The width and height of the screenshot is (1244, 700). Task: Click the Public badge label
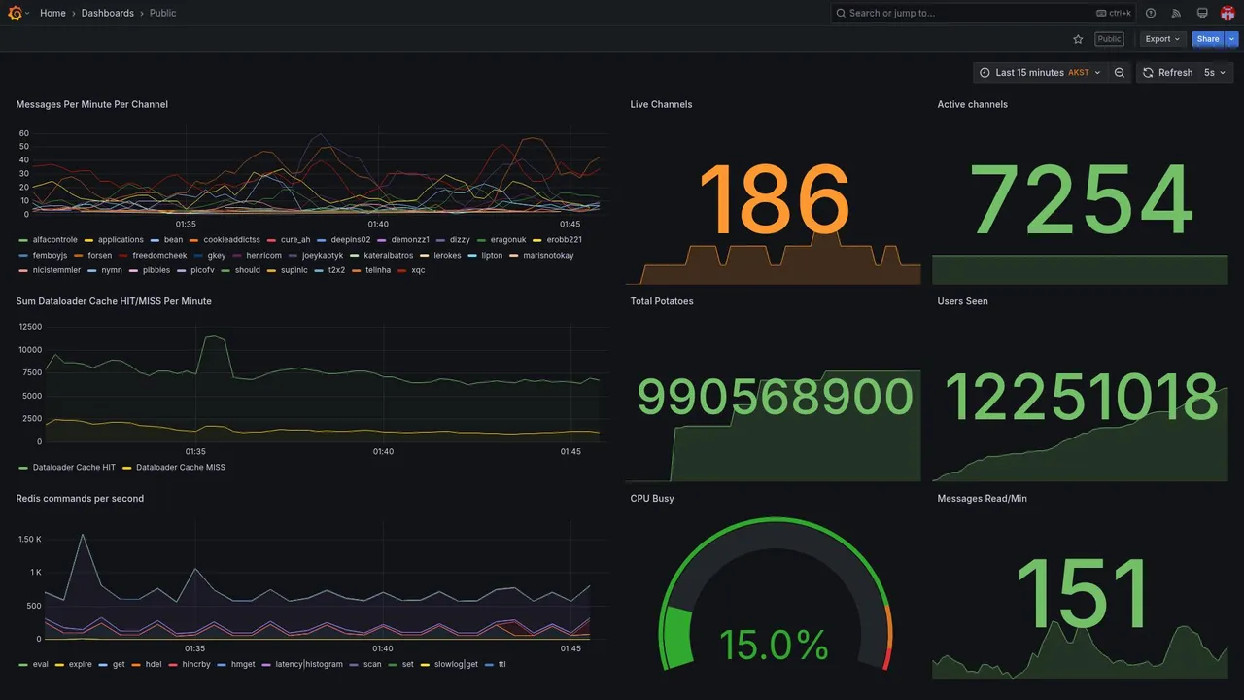click(x=1109, y=39)
